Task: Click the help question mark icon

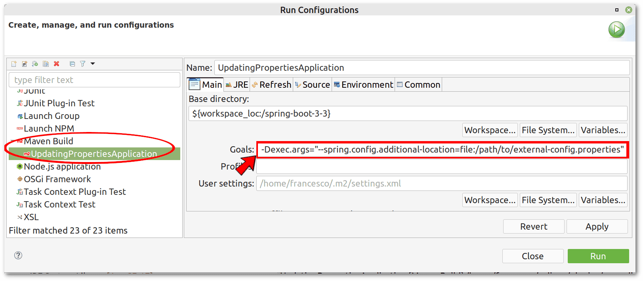Action: tap(18, 255)
